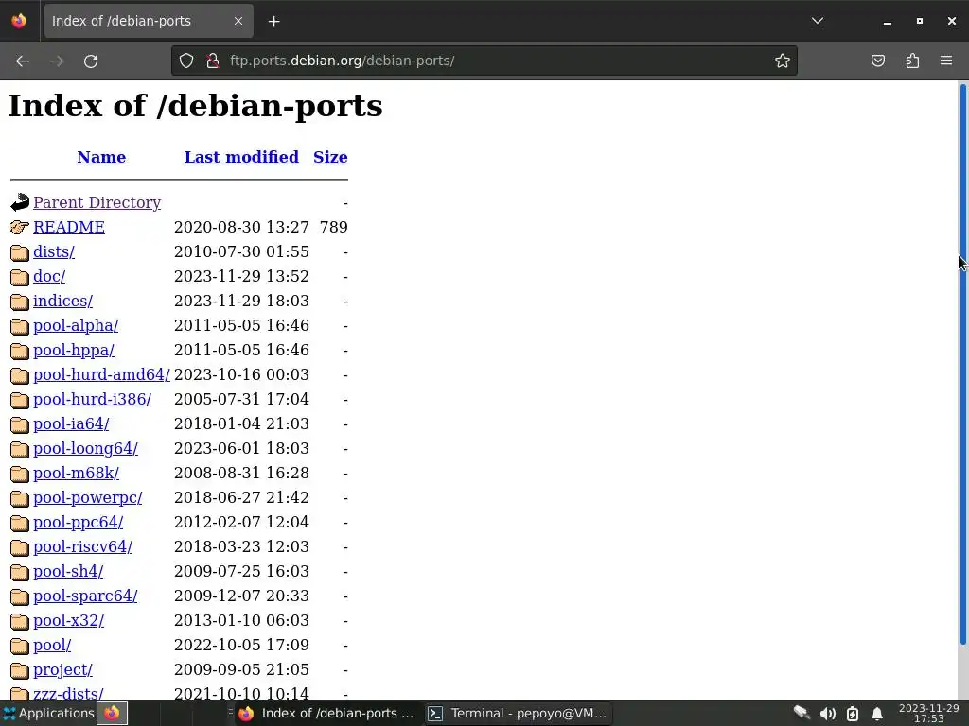Sort listing by Last modified header
The image size is (969, 726).
(x=241, y=157)
